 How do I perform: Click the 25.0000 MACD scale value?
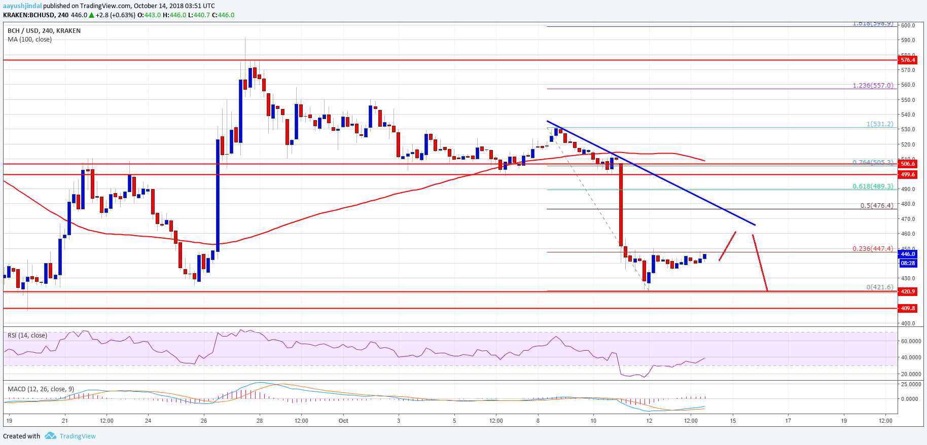point(911,384)
